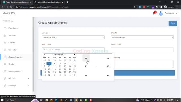Select January 31 in the calendar
This screenshot has height=102, width=181.
point(49,75)
